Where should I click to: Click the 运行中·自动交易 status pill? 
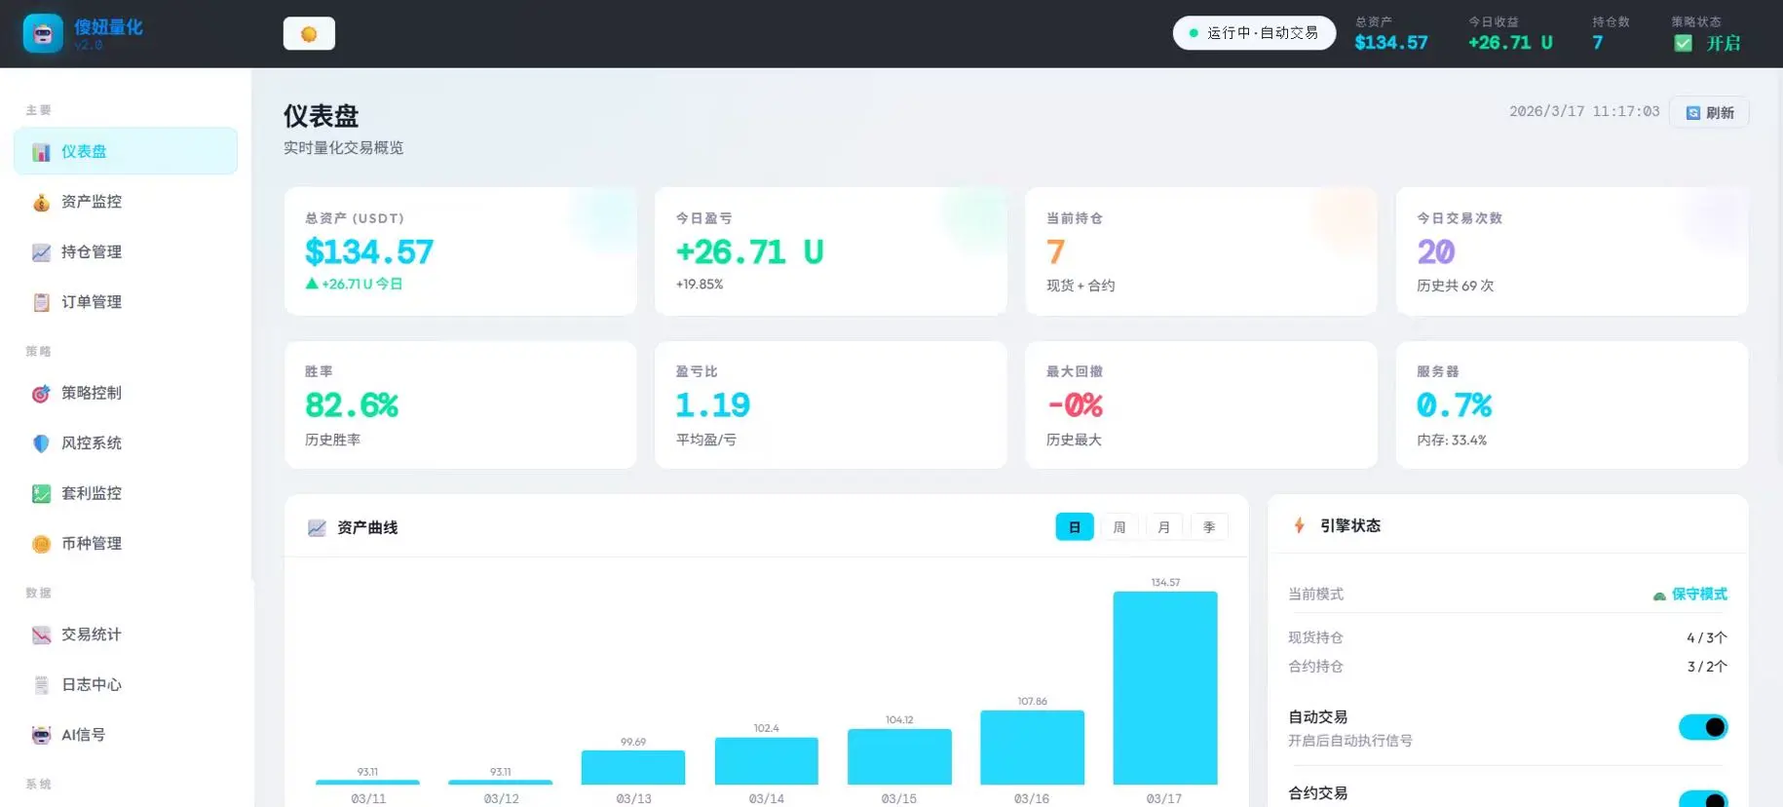[1254, 33]
